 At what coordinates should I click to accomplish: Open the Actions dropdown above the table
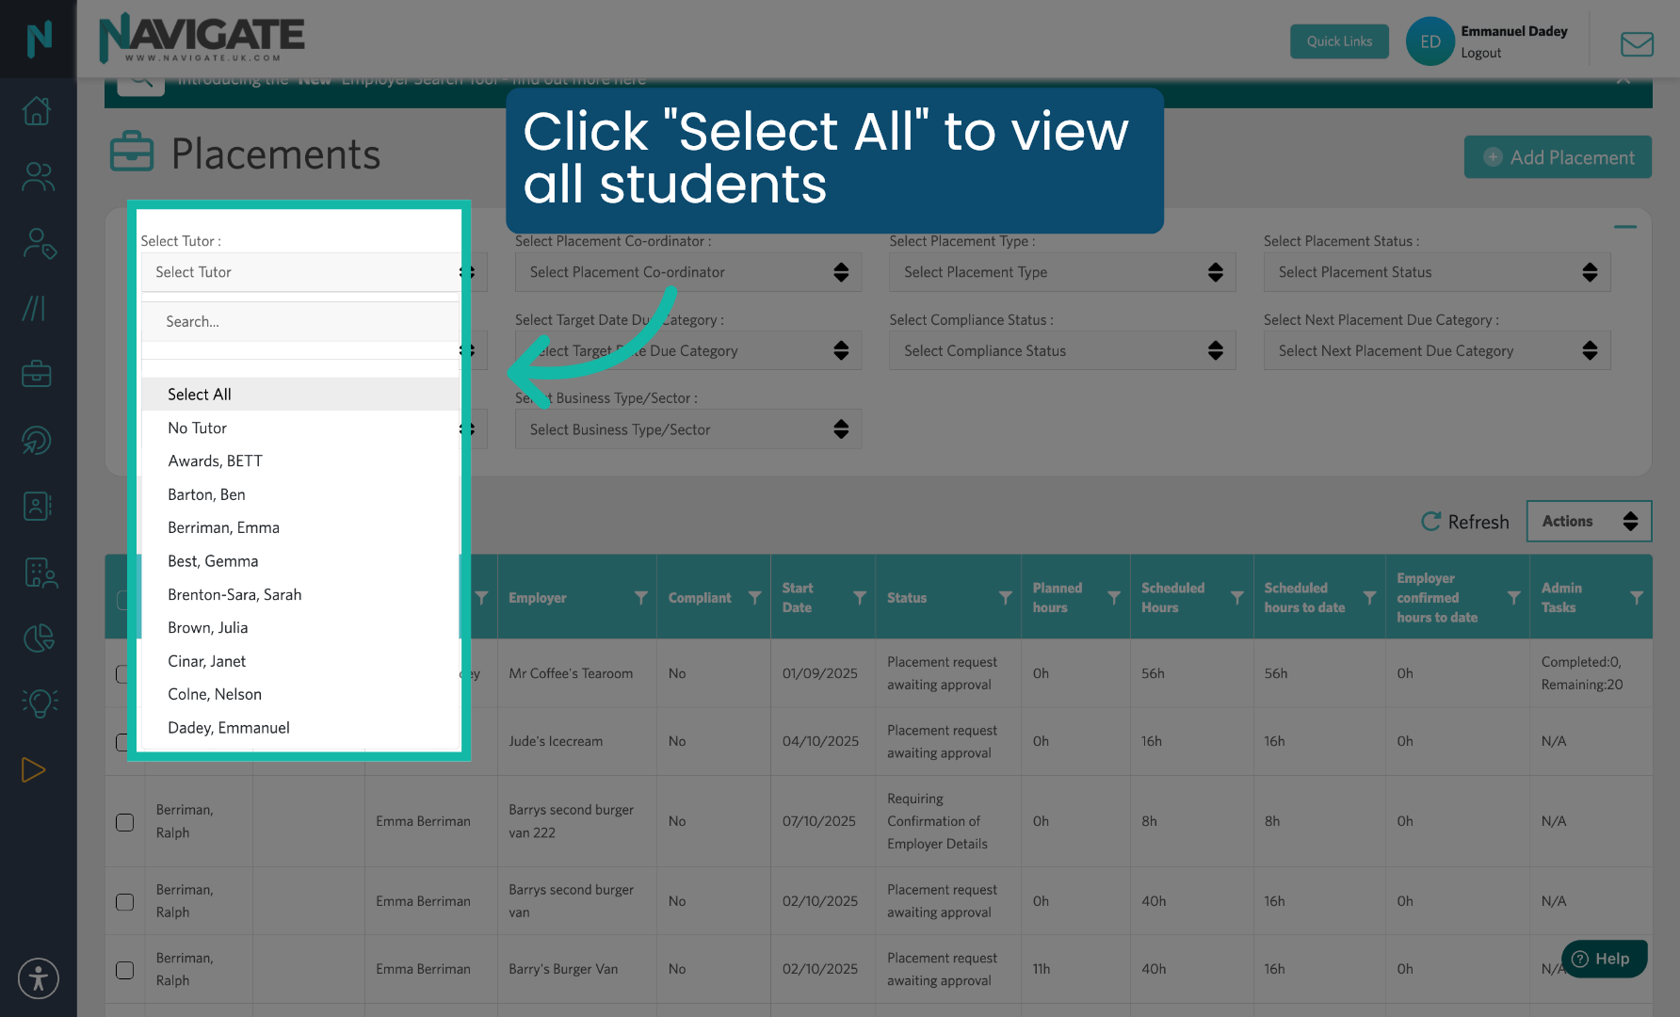tap(1589, 521)
